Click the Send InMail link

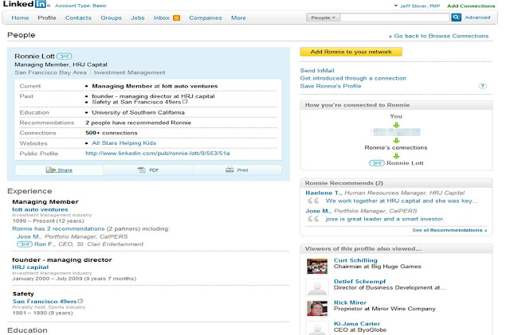coord(317,71)
